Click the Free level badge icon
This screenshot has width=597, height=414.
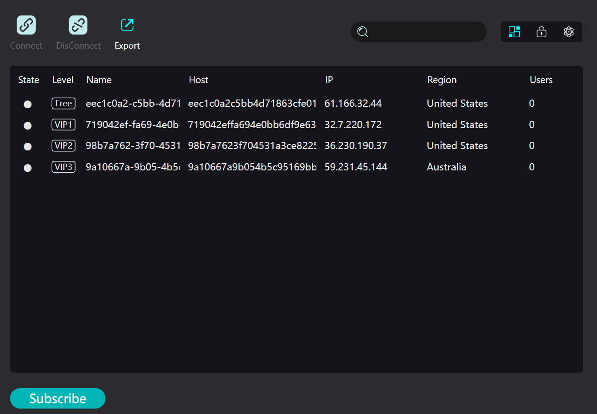tap(63, 103)
